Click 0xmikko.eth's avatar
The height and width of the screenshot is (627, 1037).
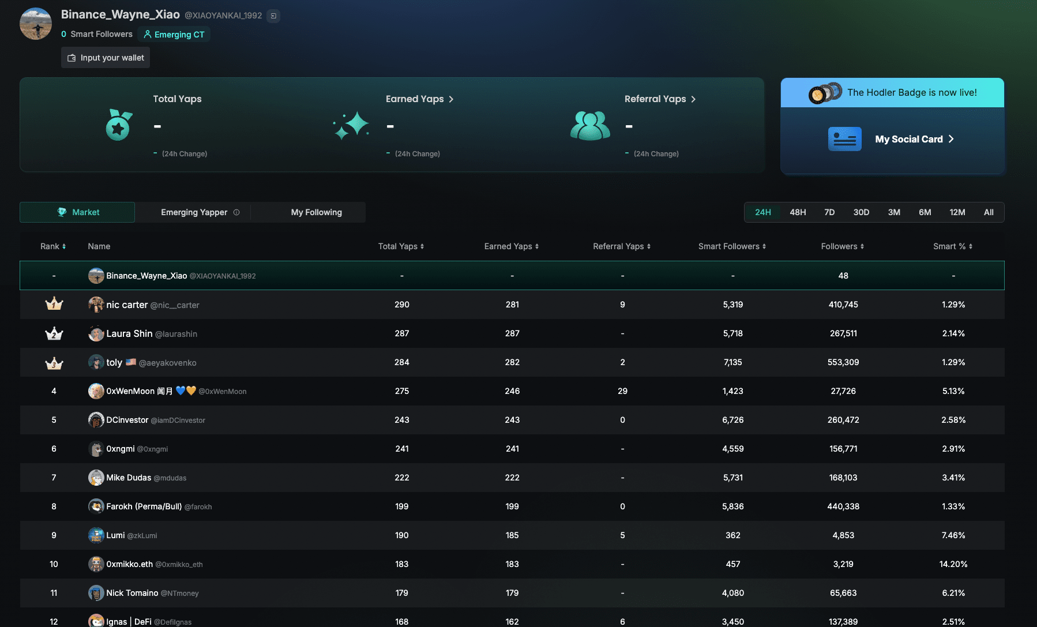[96, 564]
